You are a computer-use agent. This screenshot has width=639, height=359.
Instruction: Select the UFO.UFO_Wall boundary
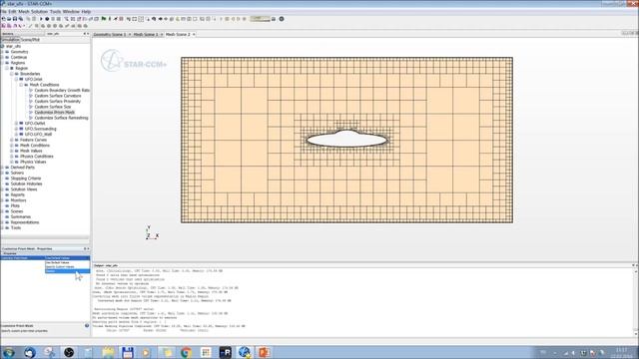coord(38,135)
